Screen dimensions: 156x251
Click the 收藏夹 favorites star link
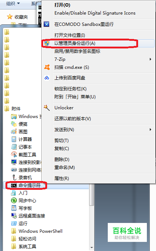[x=17, y=17]
